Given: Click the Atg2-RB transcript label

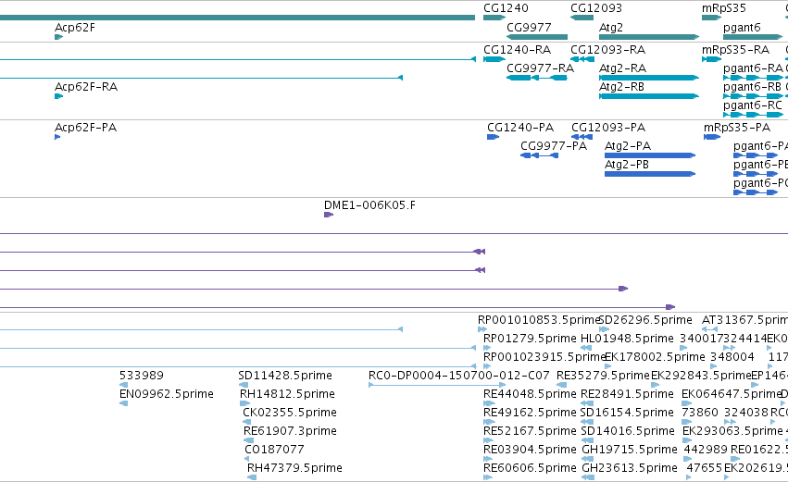Looking at the screenshot, I should tap(621, 87).
